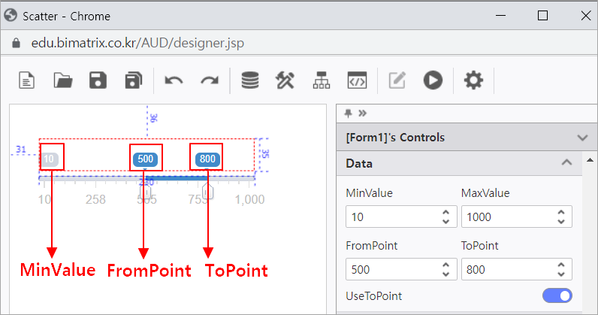The width and height of the screenshot is (598, 315).
Task: Open the hierarchy tree structure icon
Action: click(321, 80)
